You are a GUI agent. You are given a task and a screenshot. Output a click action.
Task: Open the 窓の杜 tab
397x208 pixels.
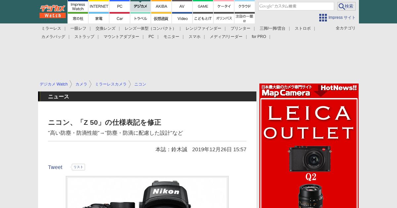[78, 18]
